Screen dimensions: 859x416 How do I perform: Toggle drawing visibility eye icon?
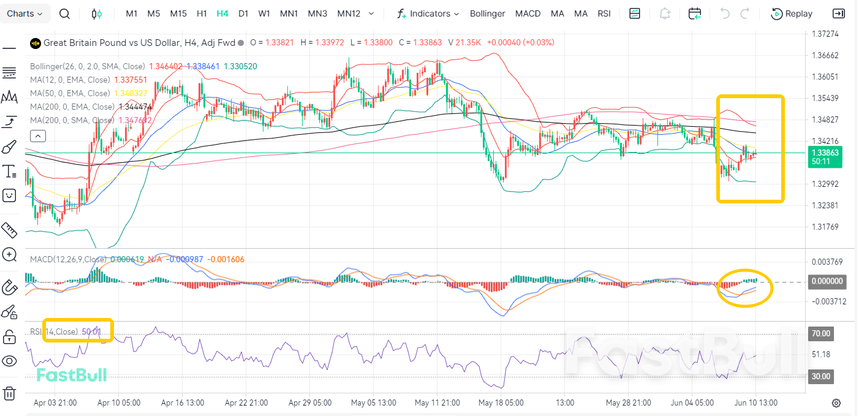9,361
